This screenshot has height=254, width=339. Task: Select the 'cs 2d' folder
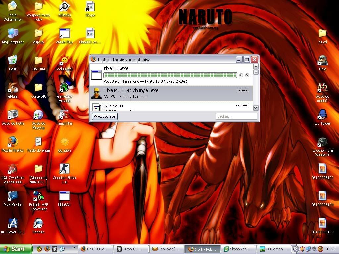click(x=322, y=36)
